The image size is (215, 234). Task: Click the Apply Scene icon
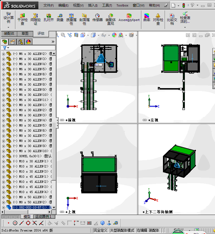coord(121,35)
